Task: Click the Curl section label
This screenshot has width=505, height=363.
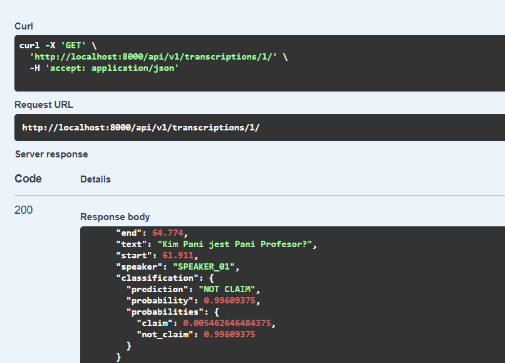Action: [x=24, y=26]
